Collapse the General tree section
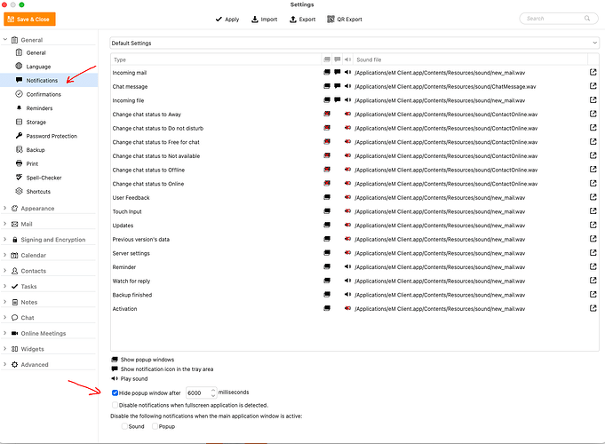Viewport: 605px width, 444px height. [x=5, y=39]
